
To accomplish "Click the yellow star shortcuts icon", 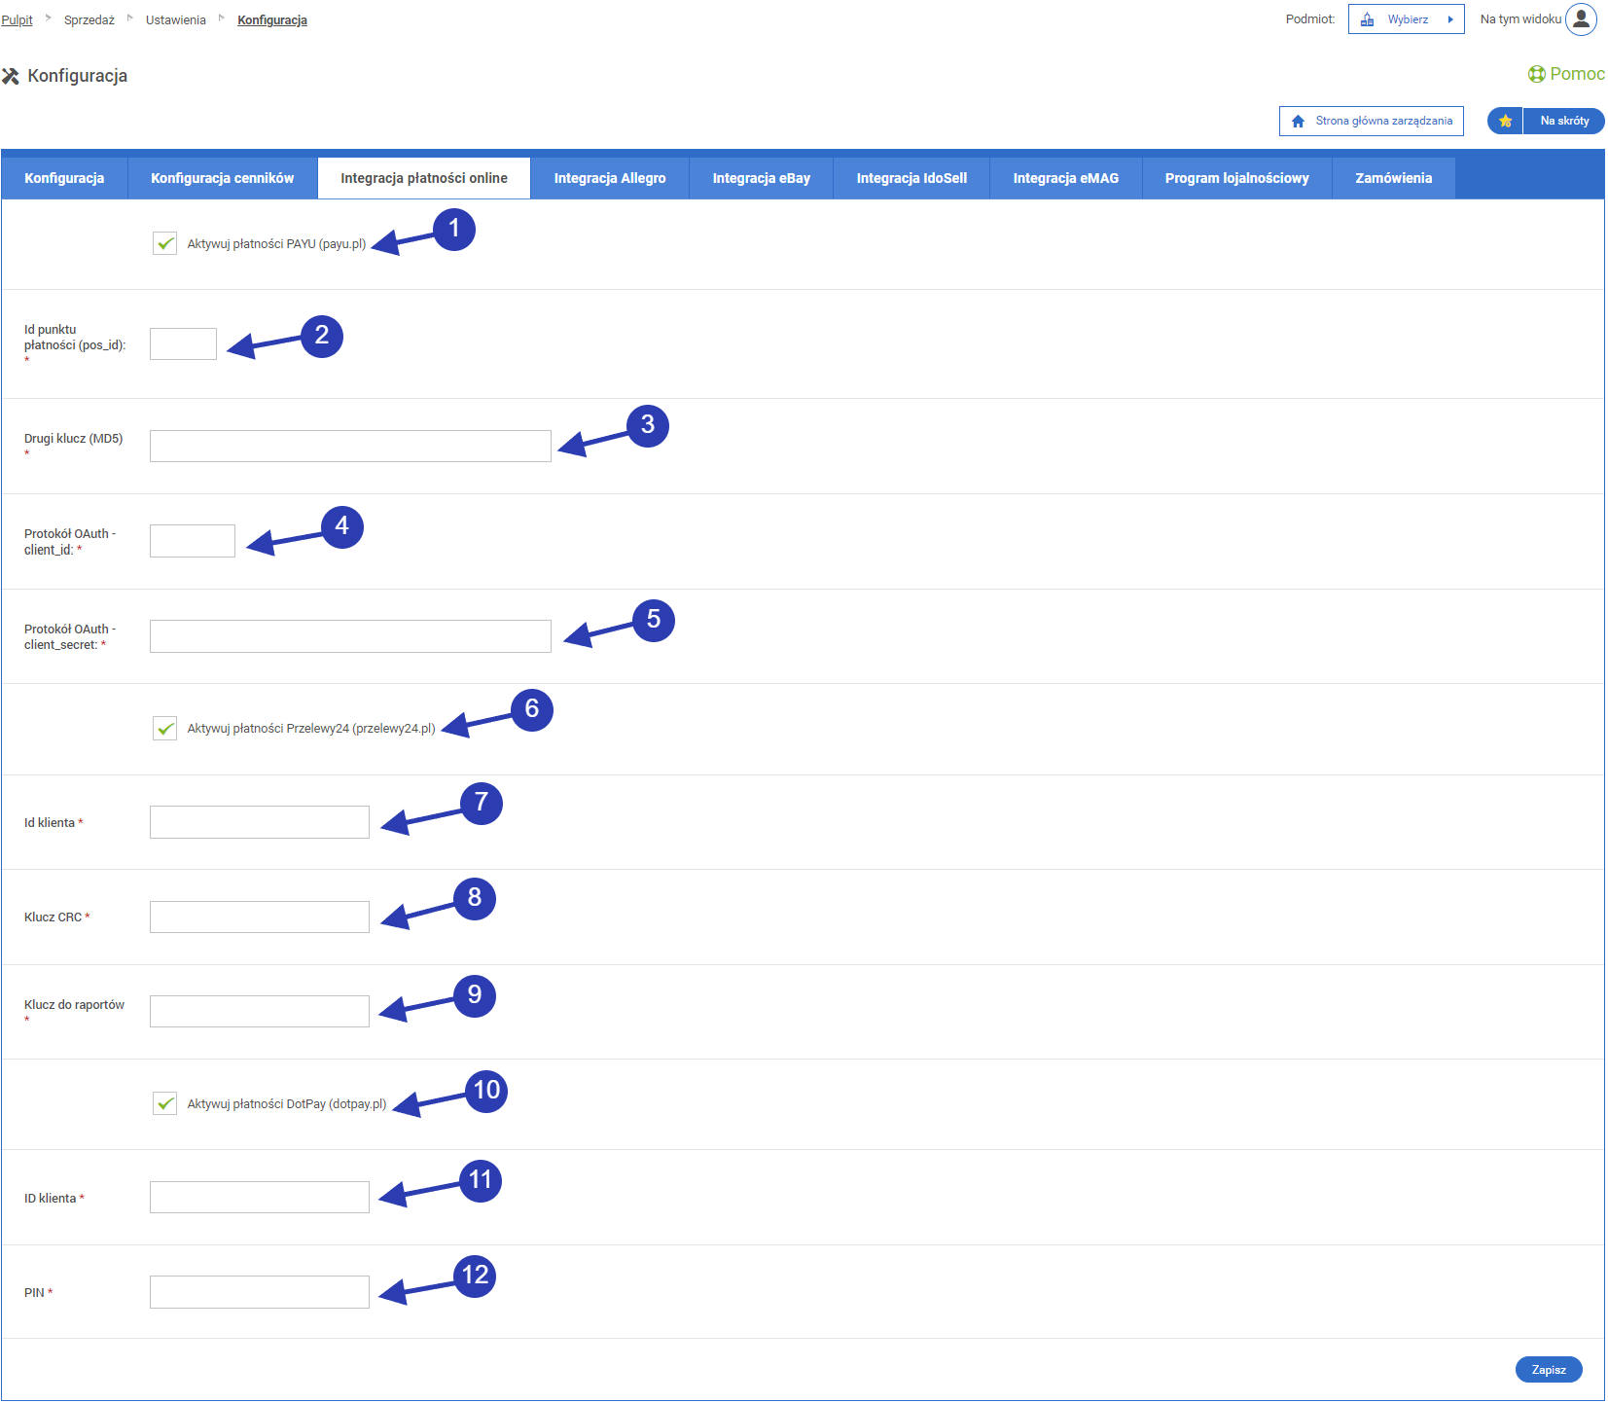I will pyautogui.click(x=1505, y=121).
